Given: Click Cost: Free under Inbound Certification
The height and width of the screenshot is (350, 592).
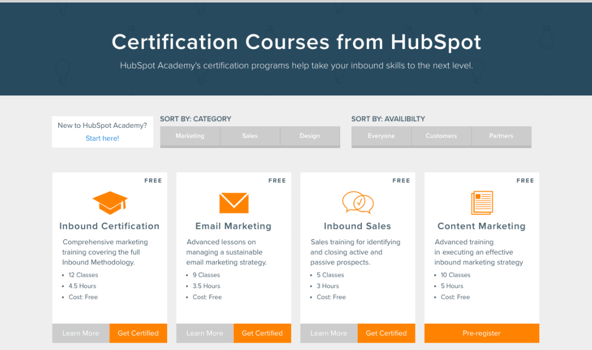Looking at the screenshot, I should pos(83,297).
